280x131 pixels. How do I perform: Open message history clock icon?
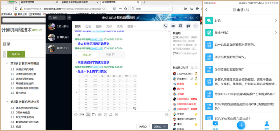tap(167, 115)
